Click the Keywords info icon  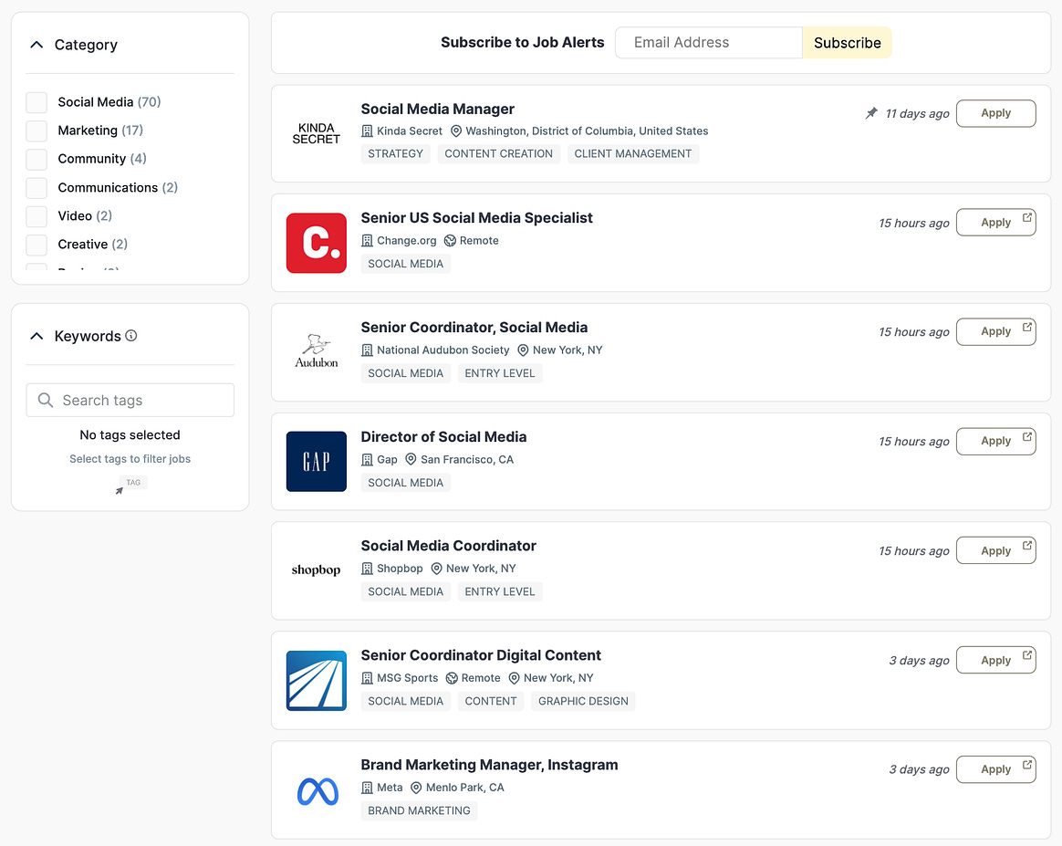(131, 335)
